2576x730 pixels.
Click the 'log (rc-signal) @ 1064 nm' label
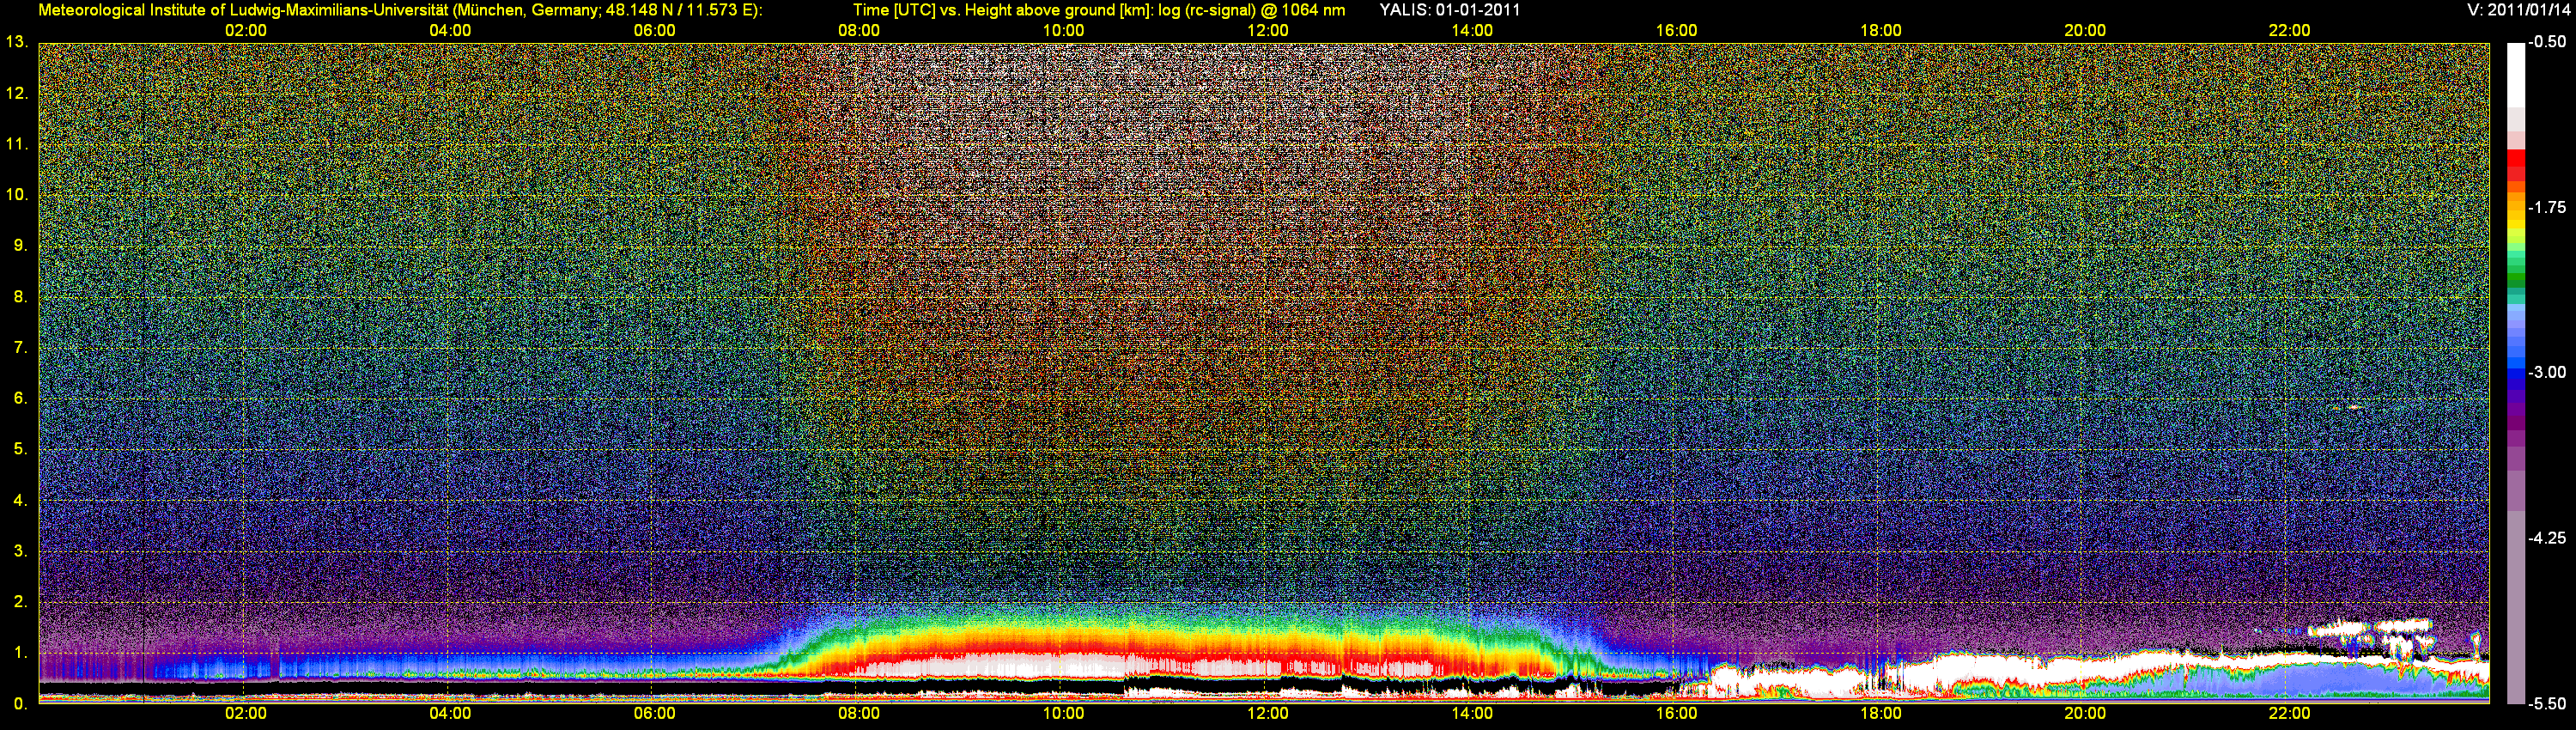(x=1250, y=10)
